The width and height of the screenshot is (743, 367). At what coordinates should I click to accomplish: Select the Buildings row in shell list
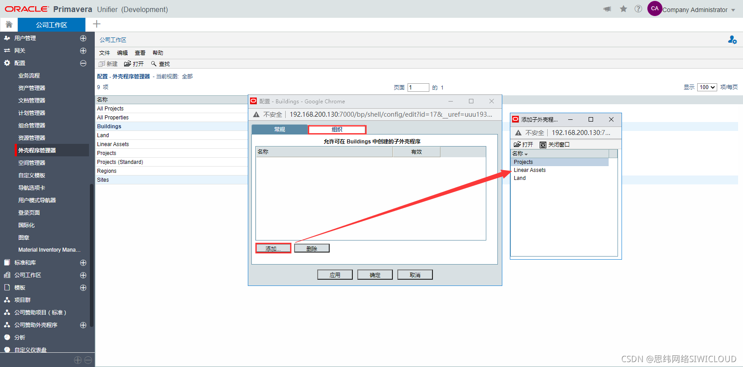[172, 126]
